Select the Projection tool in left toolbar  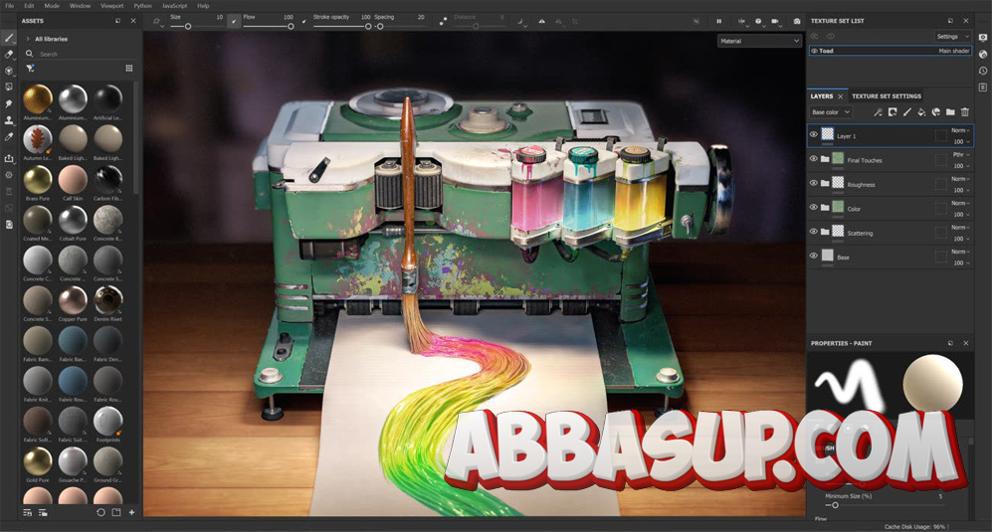coord(9,71)
